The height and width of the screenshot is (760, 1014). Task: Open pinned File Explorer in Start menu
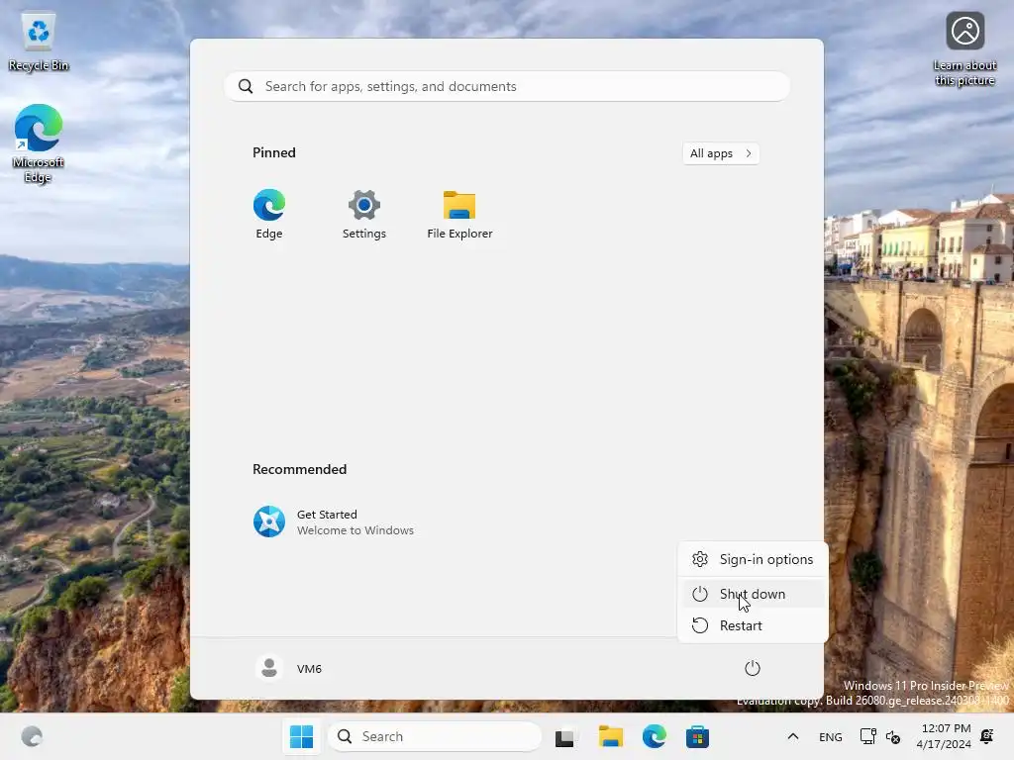459,215
